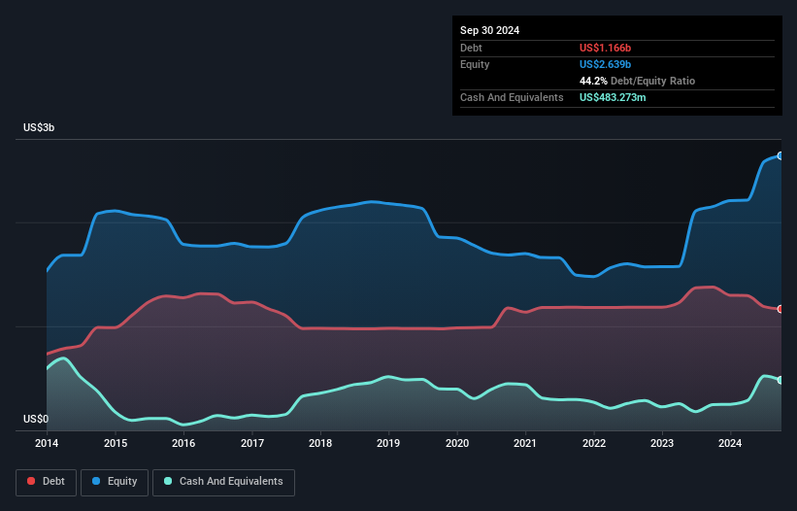The image size is (797, 511).
Task: Click the US$3b y-axis label
Action: tap(39, 127)
